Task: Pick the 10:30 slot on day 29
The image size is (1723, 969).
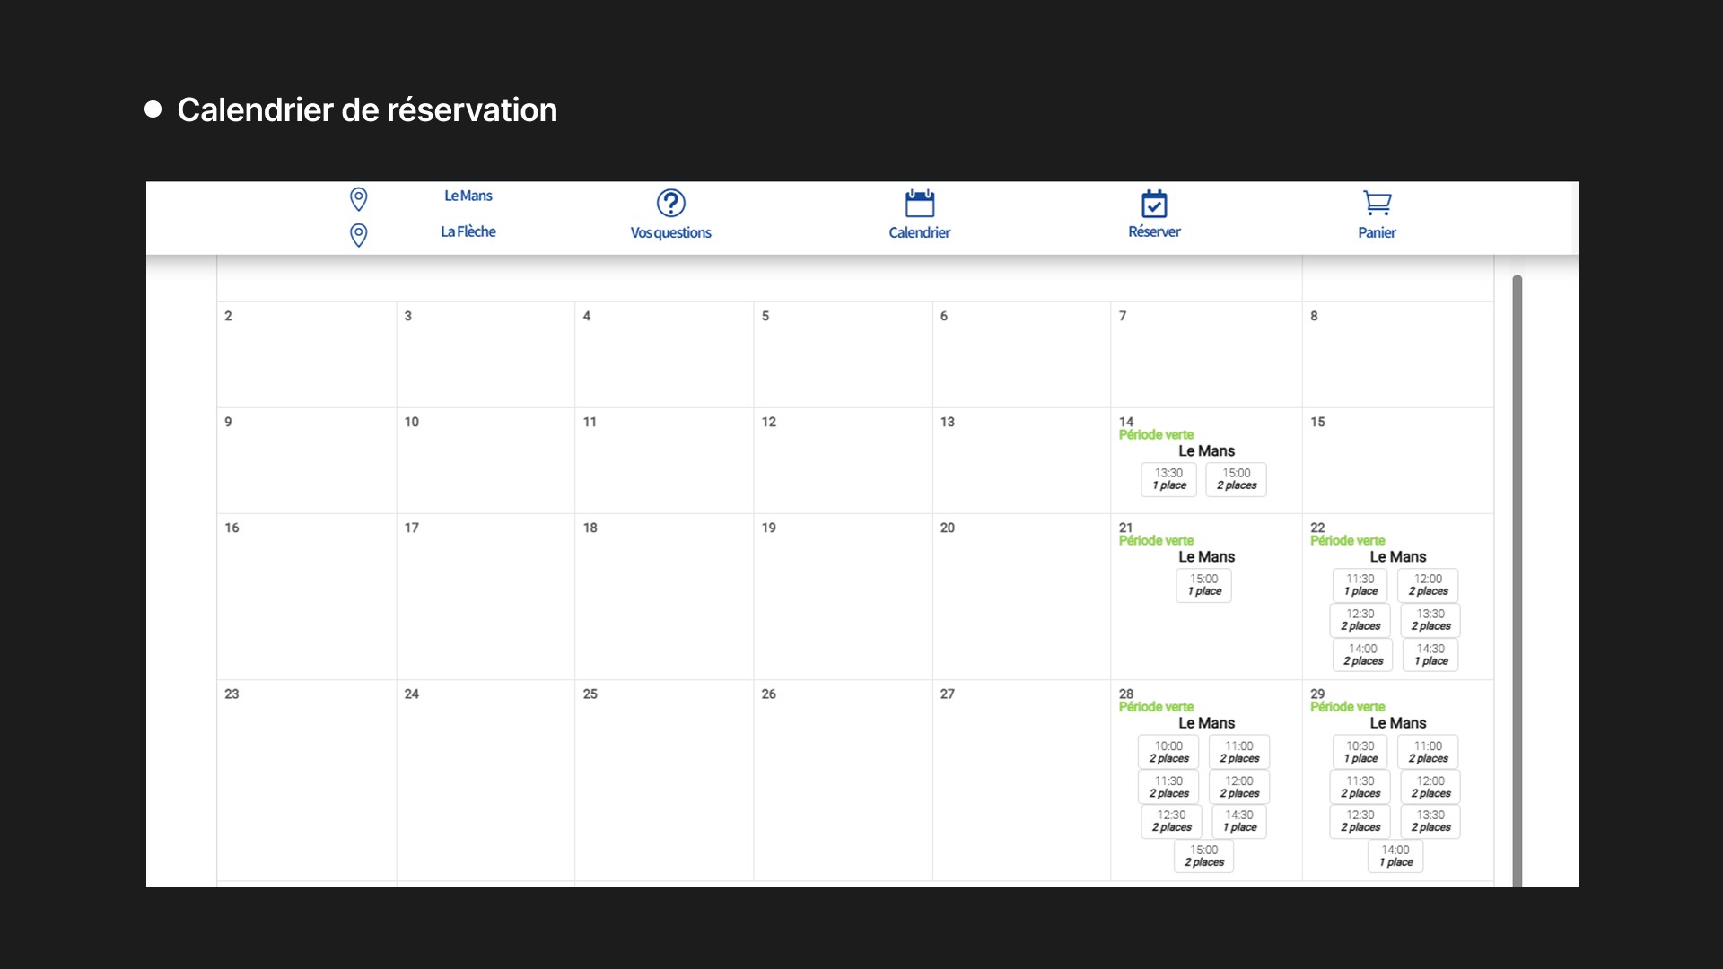Action: coord(1360,752)
